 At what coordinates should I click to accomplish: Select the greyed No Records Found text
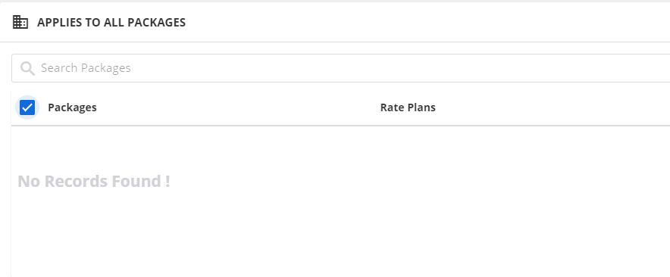tap(94, 181)
